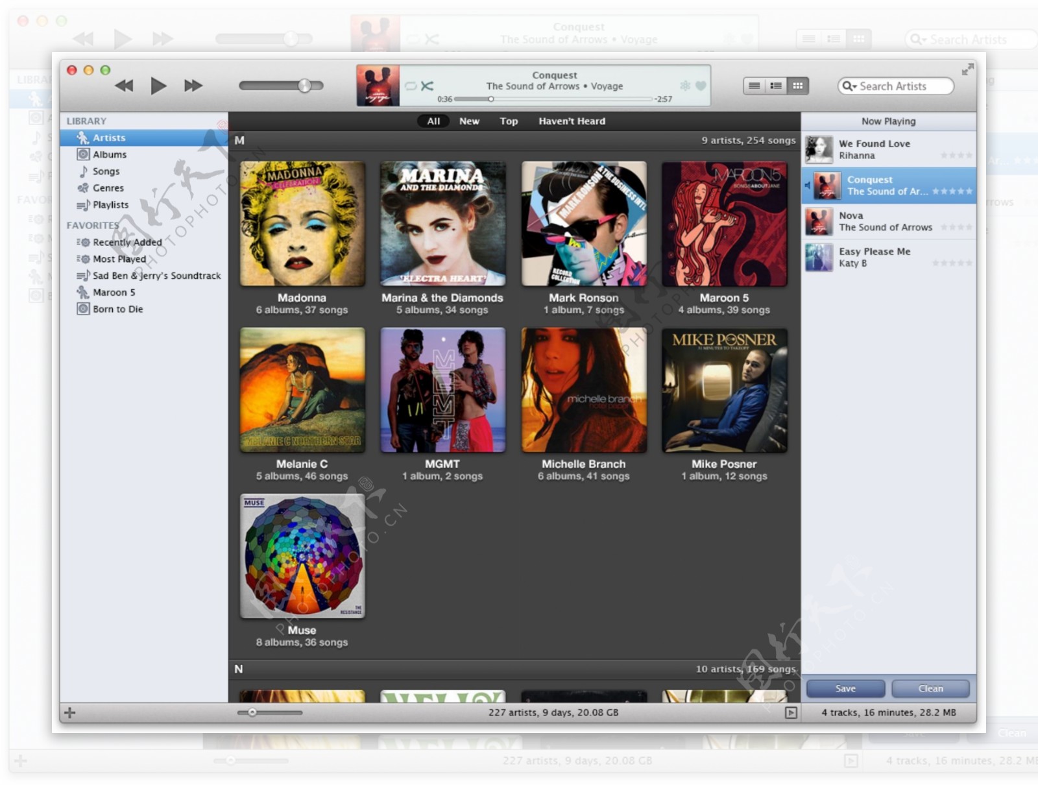Click the playback progress bar

point(553,99)
